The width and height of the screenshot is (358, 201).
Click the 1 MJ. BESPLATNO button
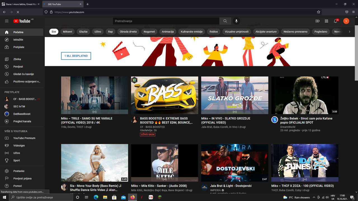[76, 56]
